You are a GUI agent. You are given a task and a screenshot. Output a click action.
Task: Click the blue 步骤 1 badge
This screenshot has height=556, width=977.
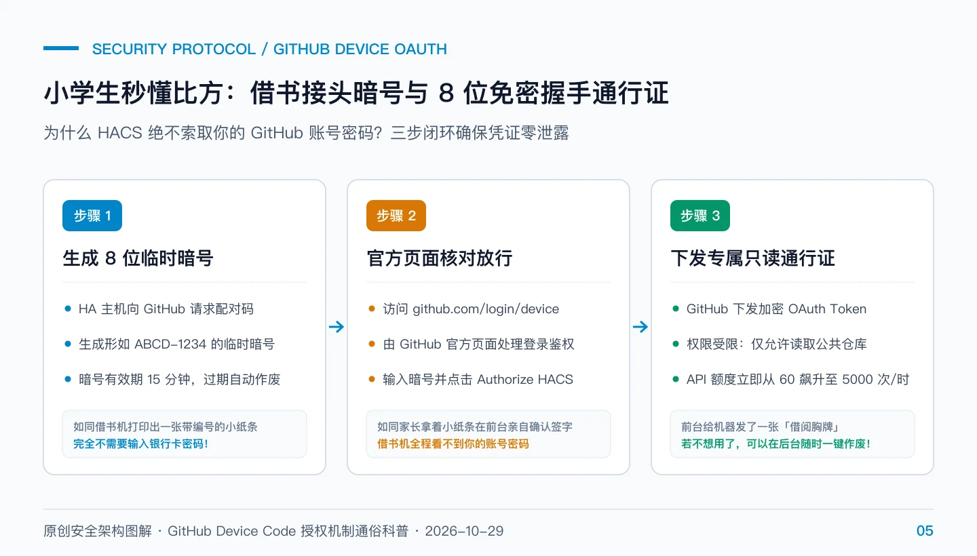coord(92,216)
